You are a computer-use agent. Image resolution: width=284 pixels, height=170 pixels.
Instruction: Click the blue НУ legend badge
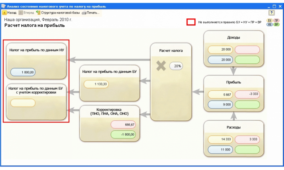click(x=270, y=25)
